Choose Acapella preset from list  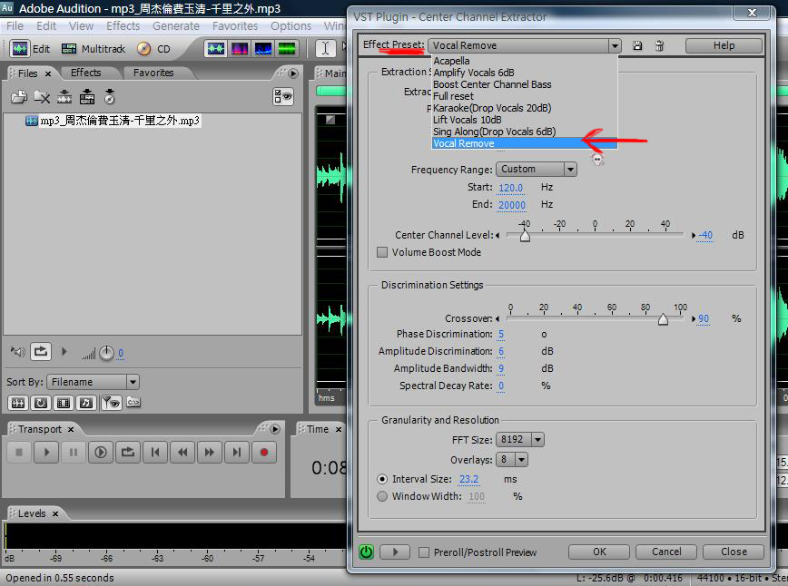coord(525,61)
